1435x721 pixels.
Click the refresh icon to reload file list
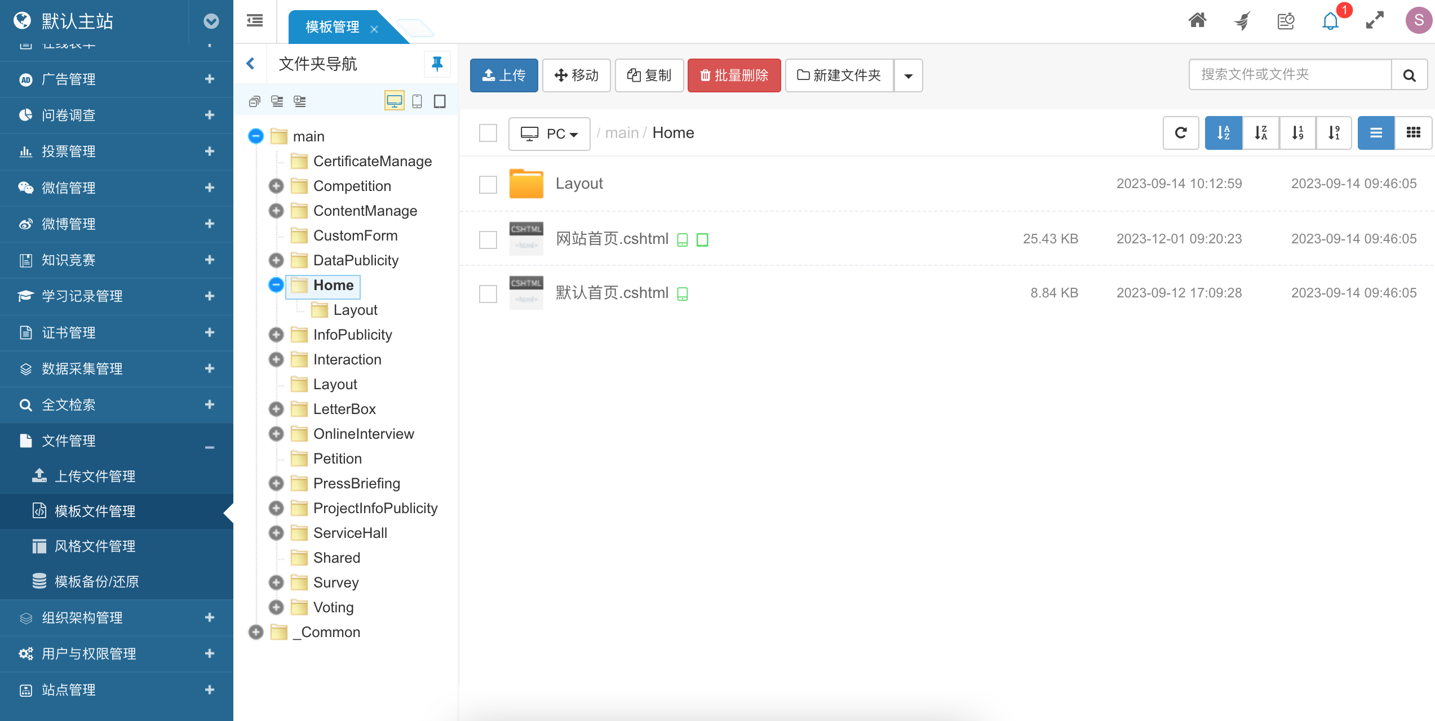pos(1181,133)
